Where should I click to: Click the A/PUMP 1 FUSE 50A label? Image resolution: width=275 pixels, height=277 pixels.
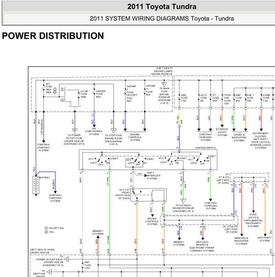tap(151, 90)
